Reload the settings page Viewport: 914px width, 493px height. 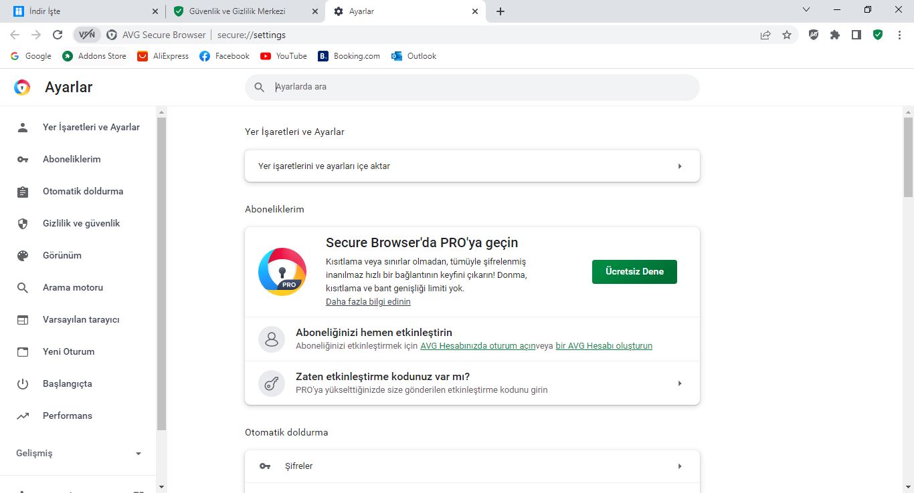click(58, 35)
